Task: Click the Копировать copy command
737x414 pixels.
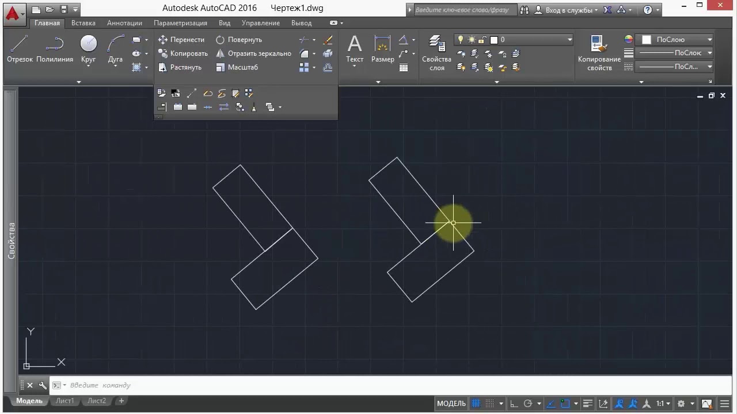Action: point(183,53)
